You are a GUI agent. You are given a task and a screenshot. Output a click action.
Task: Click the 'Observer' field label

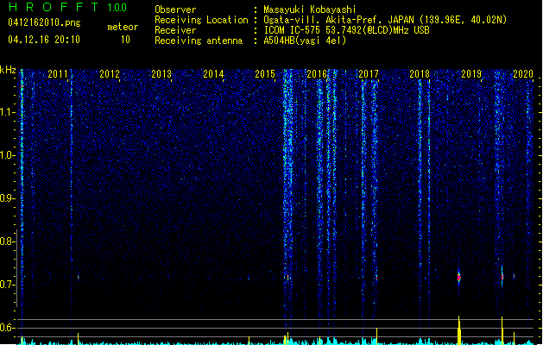pos(175,9)
